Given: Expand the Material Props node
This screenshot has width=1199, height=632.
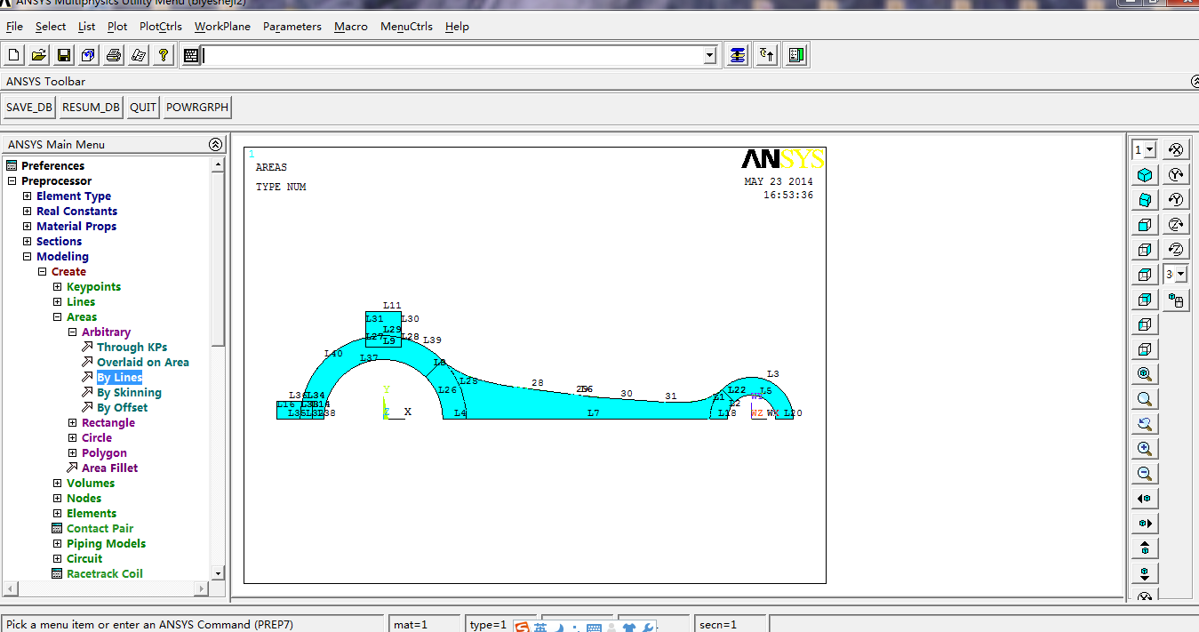Looking at the screenshot, I should (27, 227).
